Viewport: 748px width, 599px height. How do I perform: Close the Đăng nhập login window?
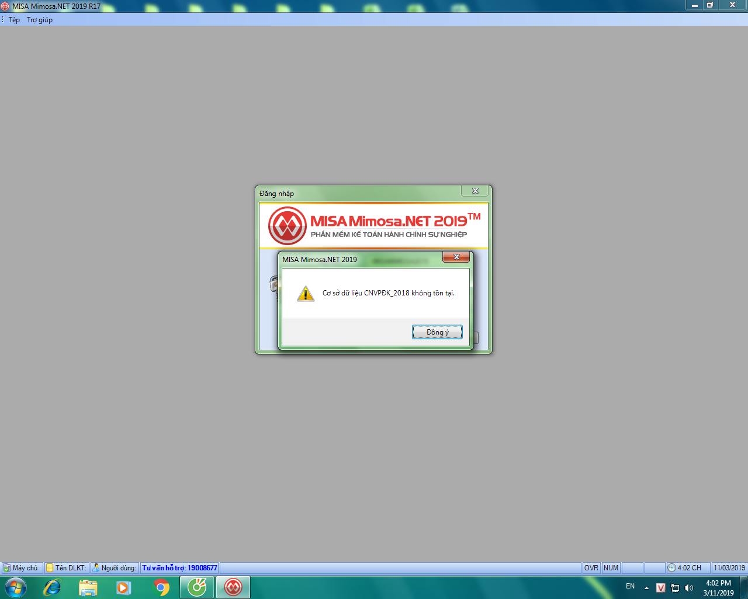click(x=475, y=191)
